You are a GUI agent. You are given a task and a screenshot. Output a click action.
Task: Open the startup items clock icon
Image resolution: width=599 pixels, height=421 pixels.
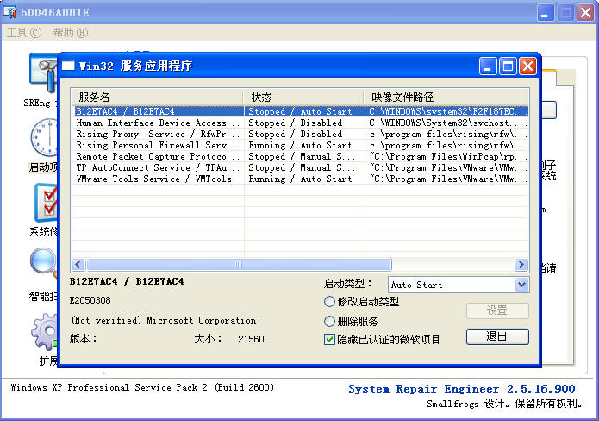(44, 138)
